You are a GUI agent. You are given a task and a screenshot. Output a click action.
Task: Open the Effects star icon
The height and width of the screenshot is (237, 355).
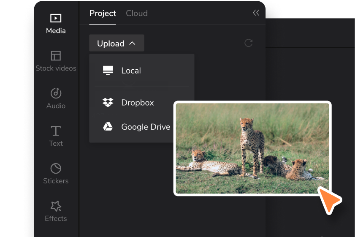pos(56,206)
